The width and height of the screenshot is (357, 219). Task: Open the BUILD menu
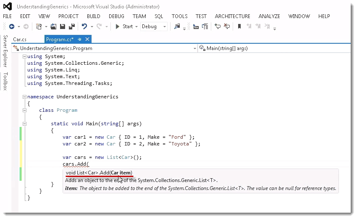point(94,16)
